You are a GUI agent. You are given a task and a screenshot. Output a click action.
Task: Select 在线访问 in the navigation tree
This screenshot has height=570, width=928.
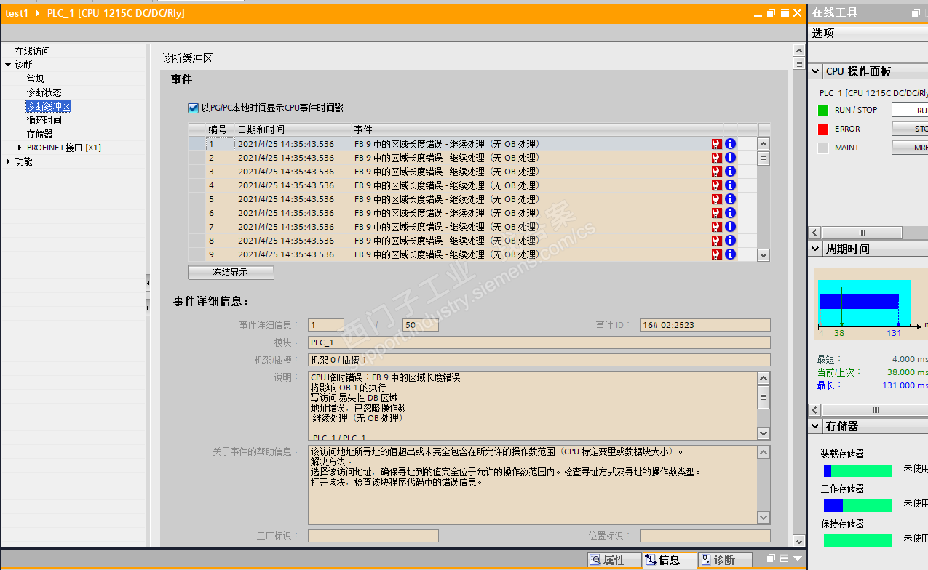click(x=33, y=52)
